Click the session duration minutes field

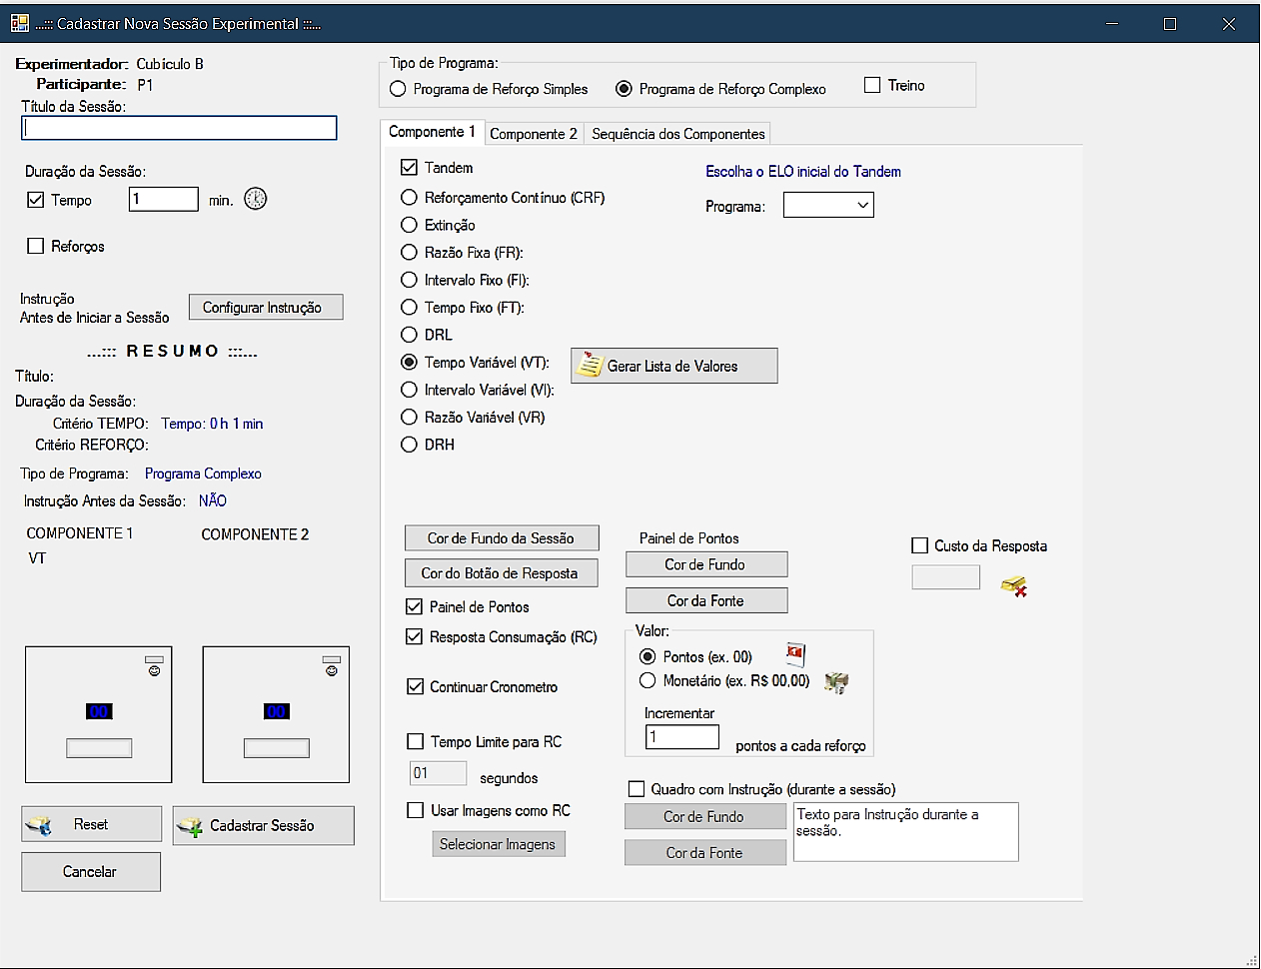[x=164, y=199]
